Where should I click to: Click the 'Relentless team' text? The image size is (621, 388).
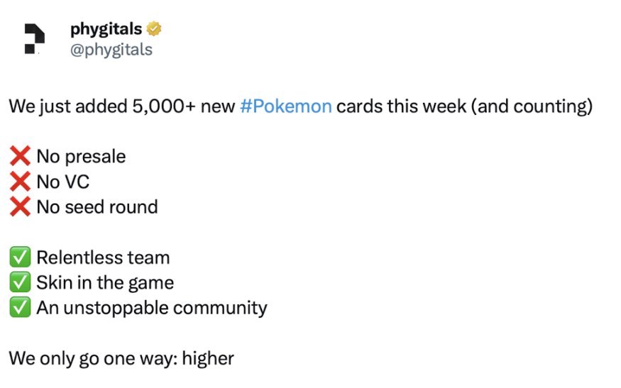click(103, 257)
